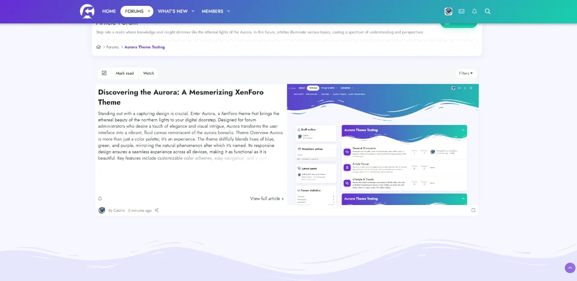Click the share icon under article
The height and width of the screenshot is (281, 577).
click(156, 210)
